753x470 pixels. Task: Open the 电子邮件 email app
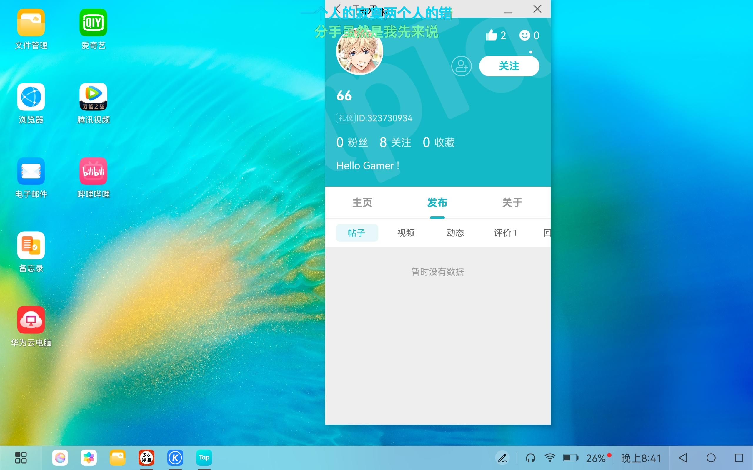[x=31, y=171]
